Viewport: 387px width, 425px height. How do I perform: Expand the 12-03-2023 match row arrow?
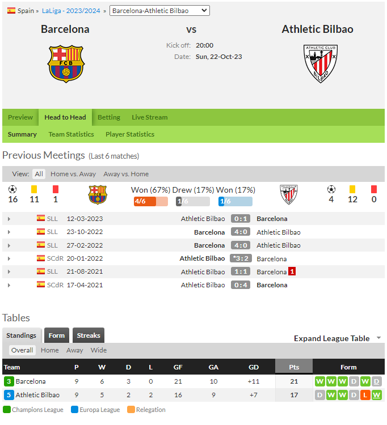coord(9,219)
